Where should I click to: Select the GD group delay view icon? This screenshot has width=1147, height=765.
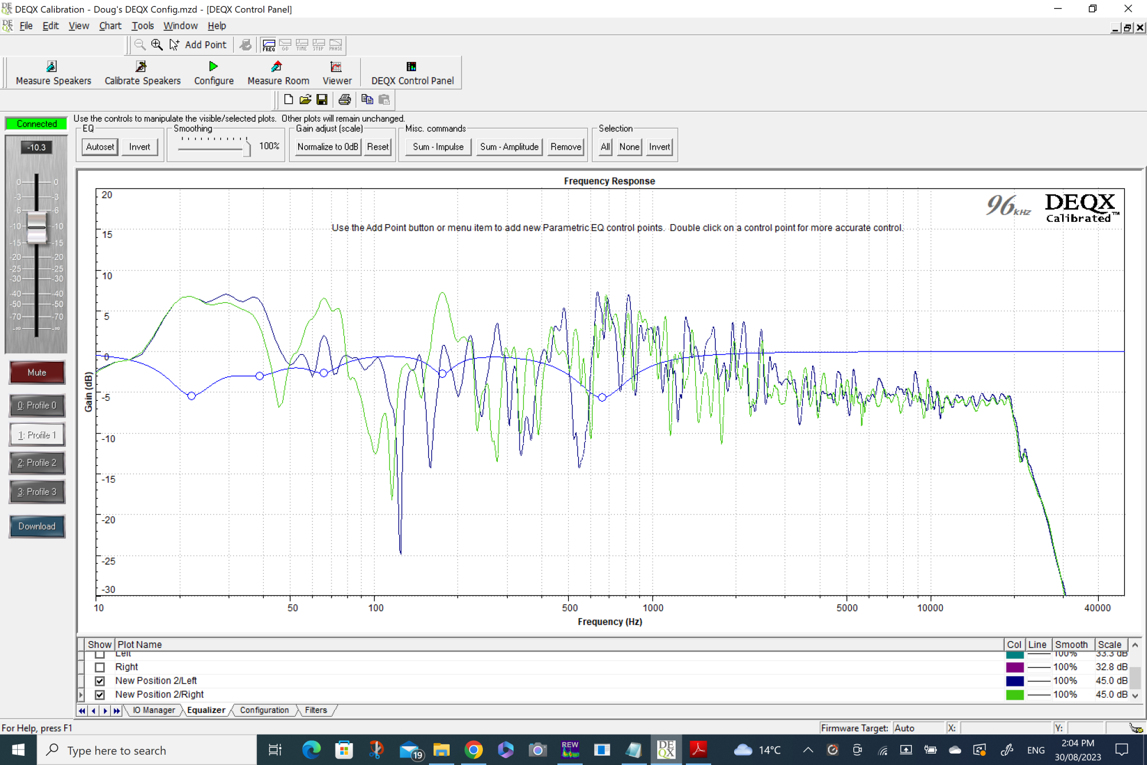(x=285, y=45)
